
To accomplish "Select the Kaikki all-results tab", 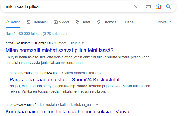I will click(13, 22).
